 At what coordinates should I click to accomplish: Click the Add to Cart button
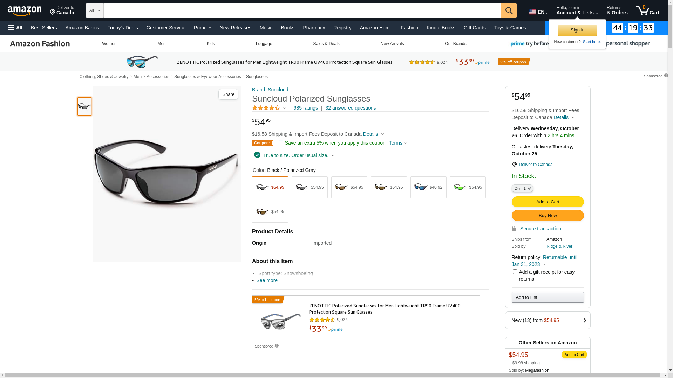pos(547,202)
